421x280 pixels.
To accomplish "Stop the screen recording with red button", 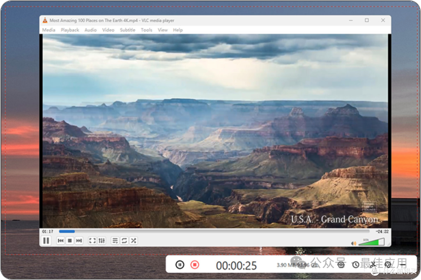I will [195, 265].
